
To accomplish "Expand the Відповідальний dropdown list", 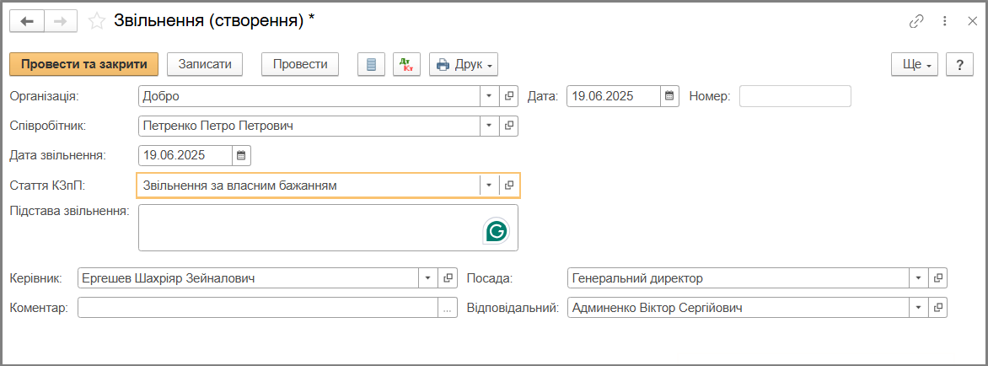I will (918, 308).
